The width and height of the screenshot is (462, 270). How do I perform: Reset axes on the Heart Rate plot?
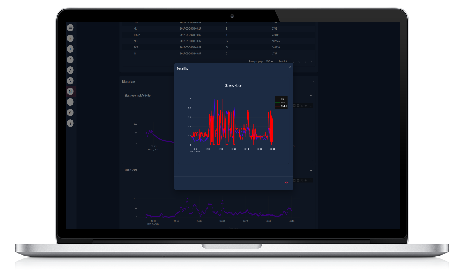click(x=306, y=180)
